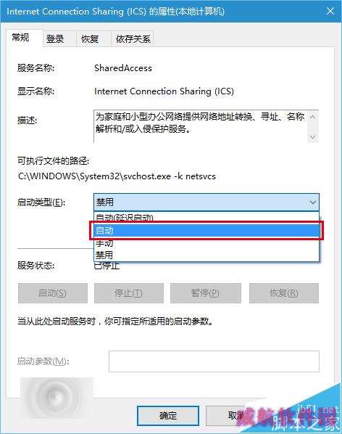Open the 登录 tab
Screen dimensions: 342x434
(55, 38)
